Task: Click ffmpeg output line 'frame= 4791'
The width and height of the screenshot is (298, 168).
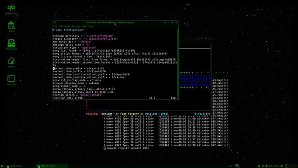Action: 166,119
